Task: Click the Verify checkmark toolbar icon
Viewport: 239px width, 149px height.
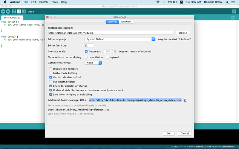Action: (x=3, y=12)
